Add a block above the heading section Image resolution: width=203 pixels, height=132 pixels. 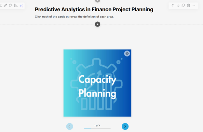(x=98, y=1)
